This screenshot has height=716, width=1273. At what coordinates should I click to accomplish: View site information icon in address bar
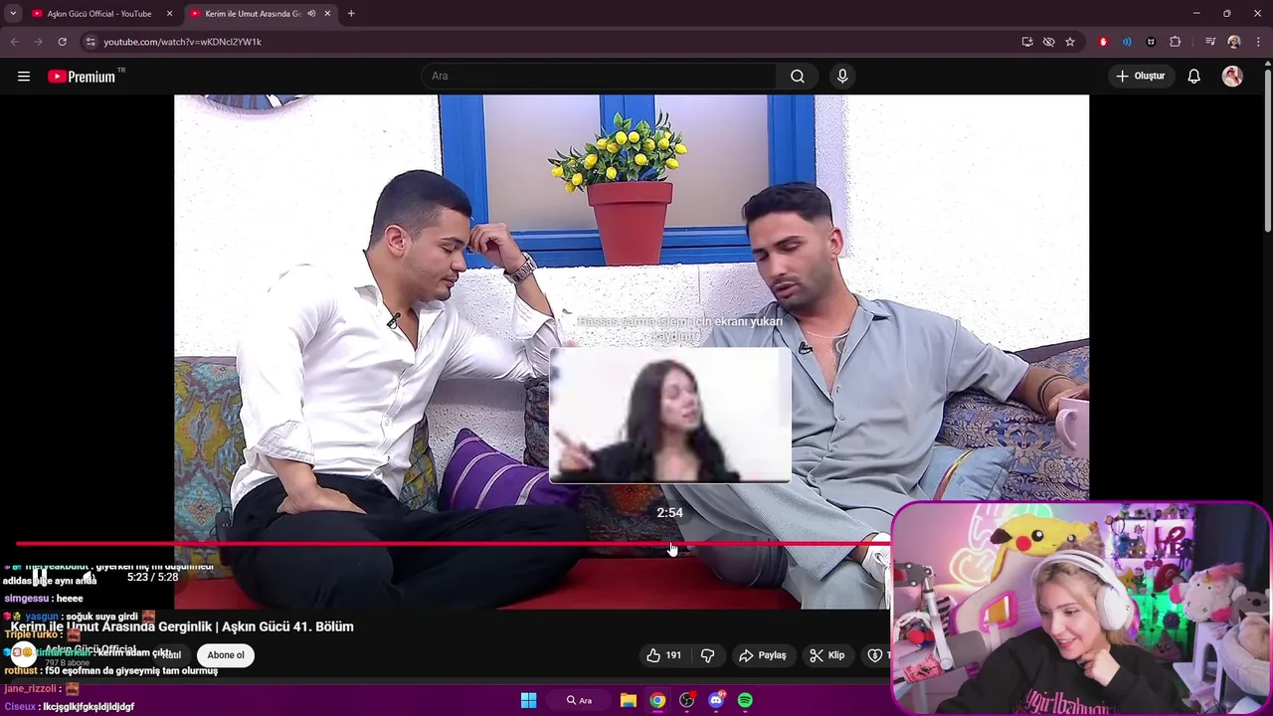tap(91, 42)
